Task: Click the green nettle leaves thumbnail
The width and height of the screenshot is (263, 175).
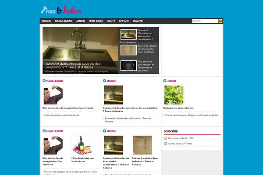Action: (x=174, y=95)
